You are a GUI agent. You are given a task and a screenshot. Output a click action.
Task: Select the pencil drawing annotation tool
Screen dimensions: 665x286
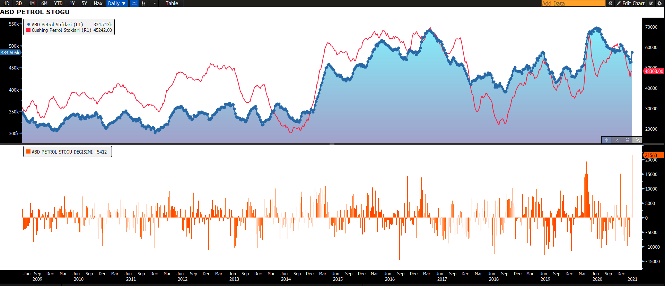pos(617,140)
